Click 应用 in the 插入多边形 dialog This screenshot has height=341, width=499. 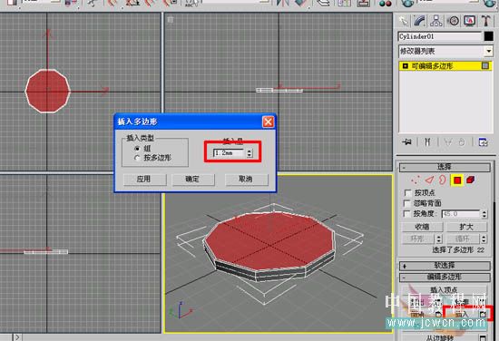(x=144, y=180)
